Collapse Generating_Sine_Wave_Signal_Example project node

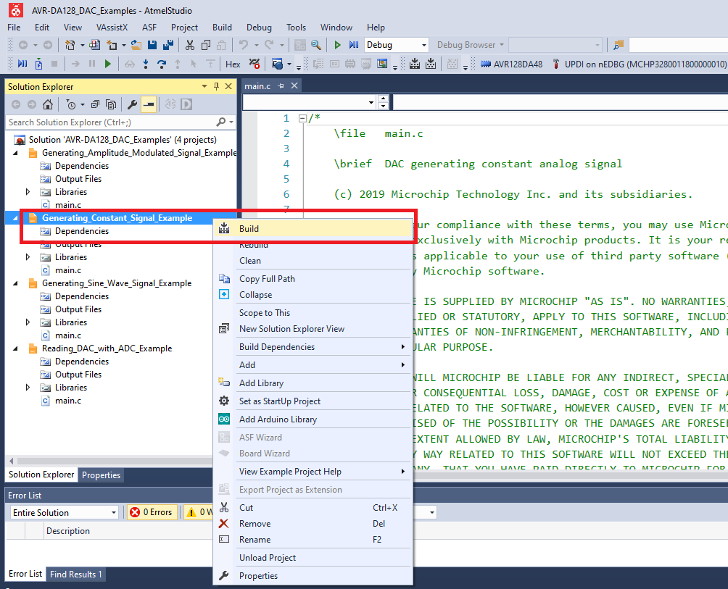click(16, 283)
